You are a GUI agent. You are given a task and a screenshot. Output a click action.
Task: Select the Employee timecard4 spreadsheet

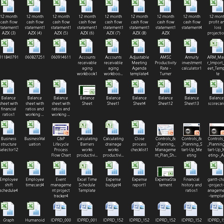tap(35, 168)
